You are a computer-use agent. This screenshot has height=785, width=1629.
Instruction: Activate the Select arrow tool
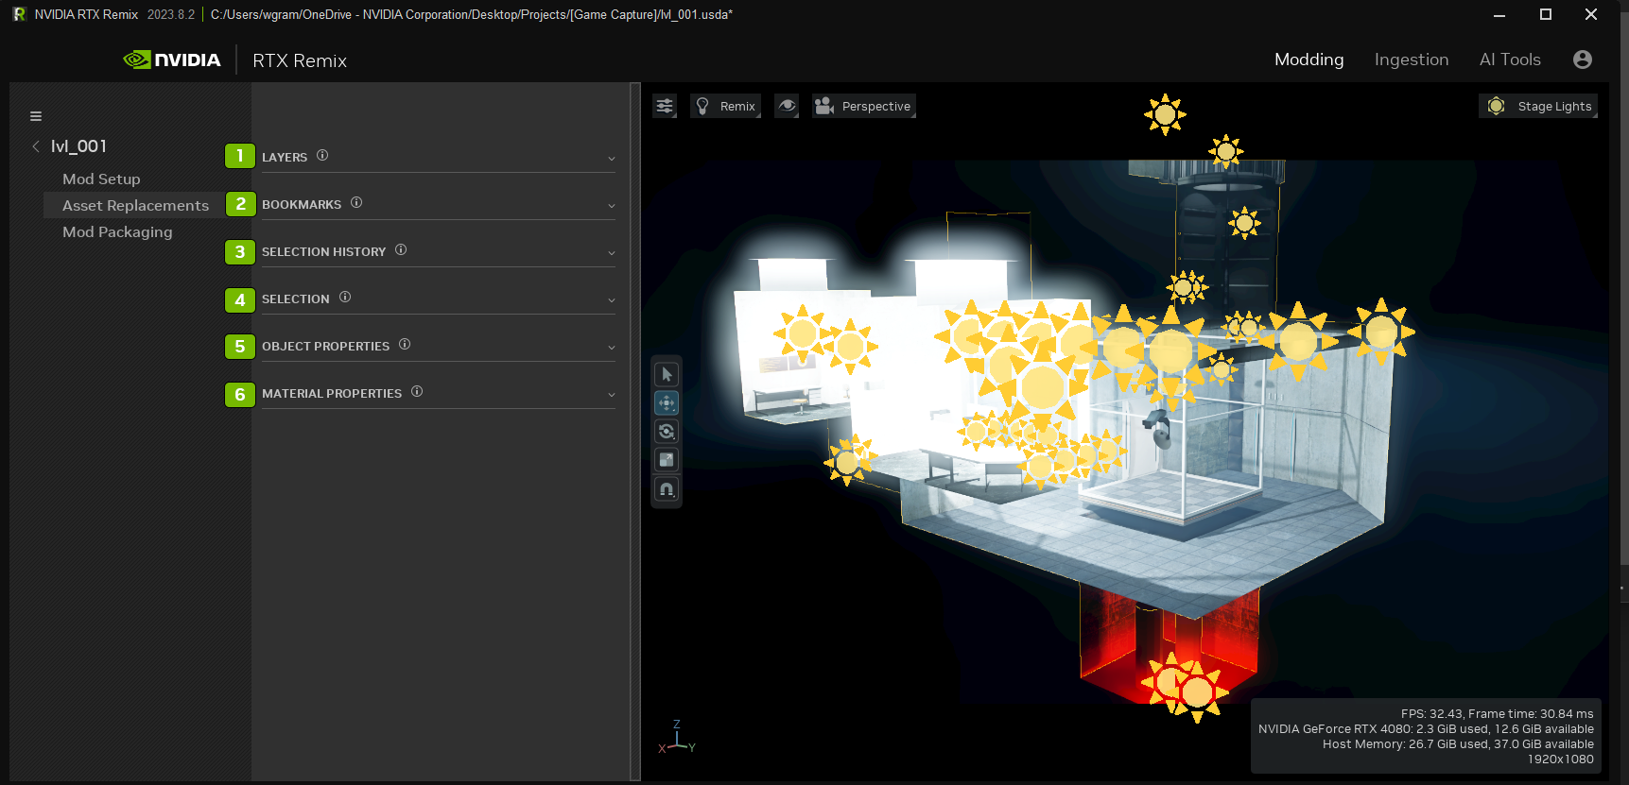click(667, 374)
